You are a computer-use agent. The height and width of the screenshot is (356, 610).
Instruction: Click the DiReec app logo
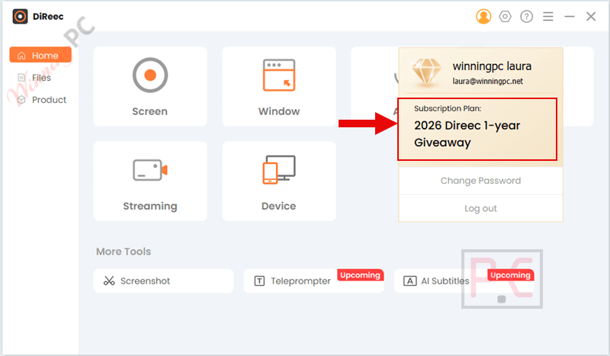(20, 16)
